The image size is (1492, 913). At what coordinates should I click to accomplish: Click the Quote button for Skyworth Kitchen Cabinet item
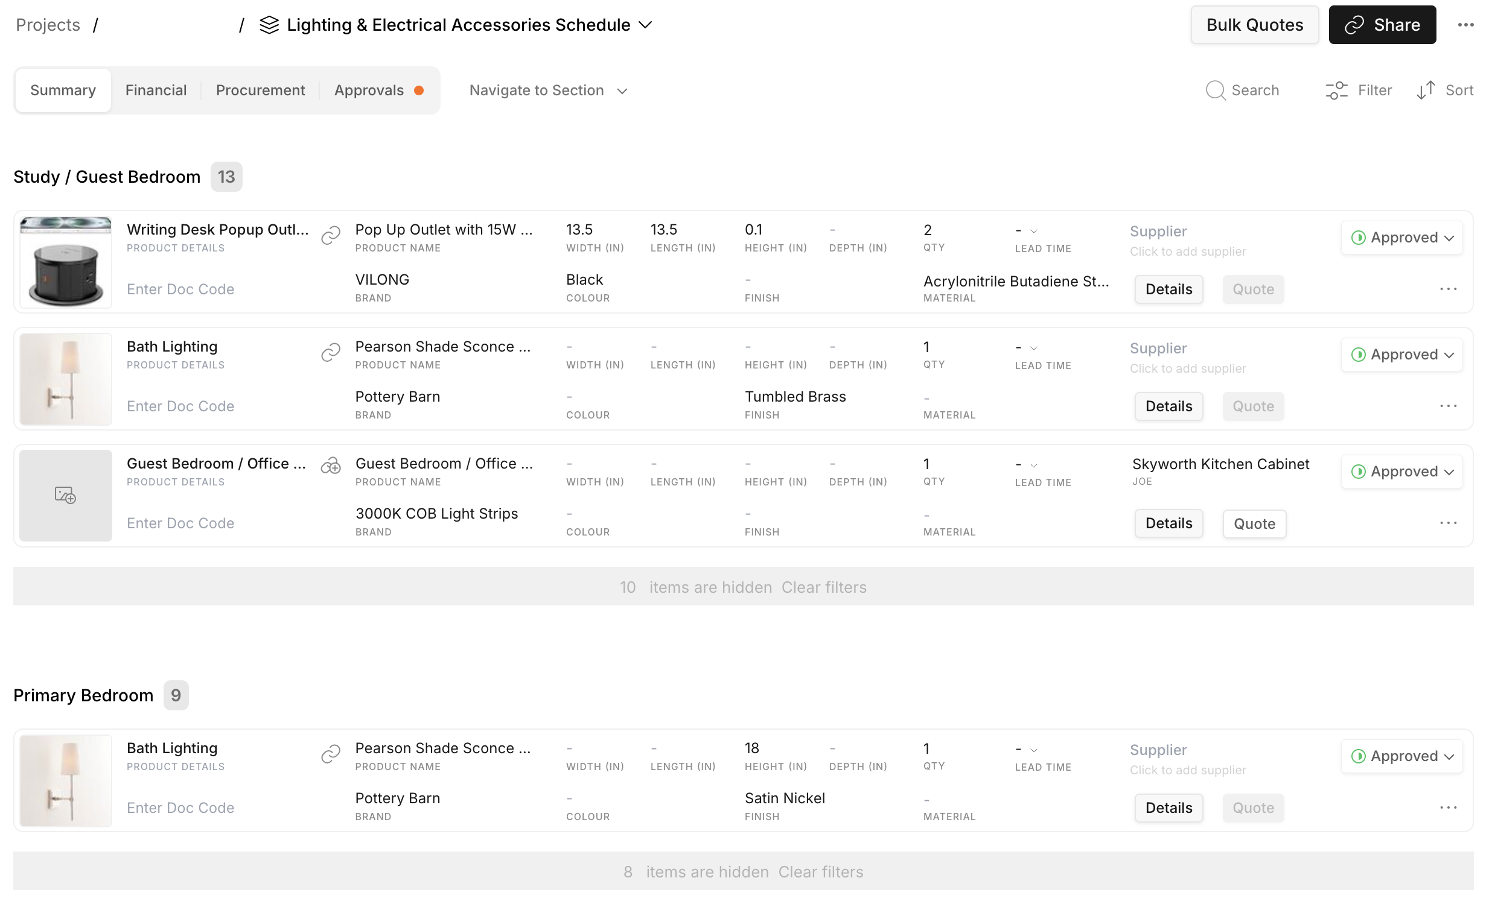pos(1254,524)
